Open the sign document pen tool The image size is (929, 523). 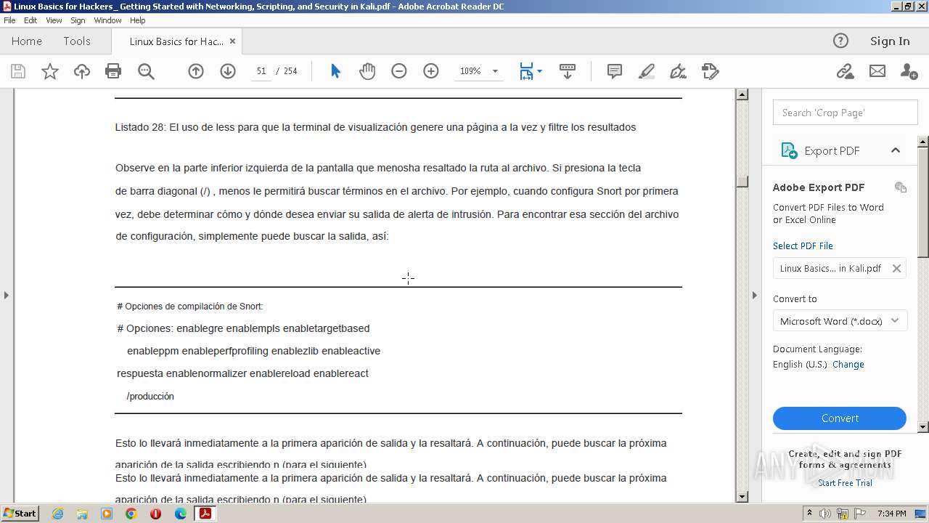678,71
